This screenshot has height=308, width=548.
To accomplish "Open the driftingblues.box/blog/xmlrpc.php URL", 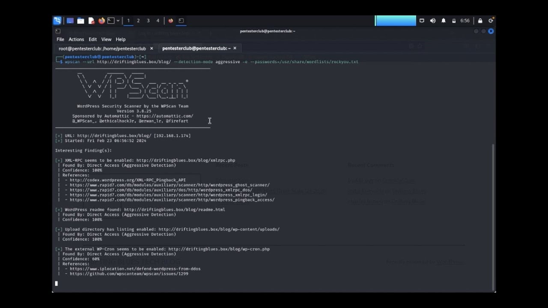I will point(186,160).
